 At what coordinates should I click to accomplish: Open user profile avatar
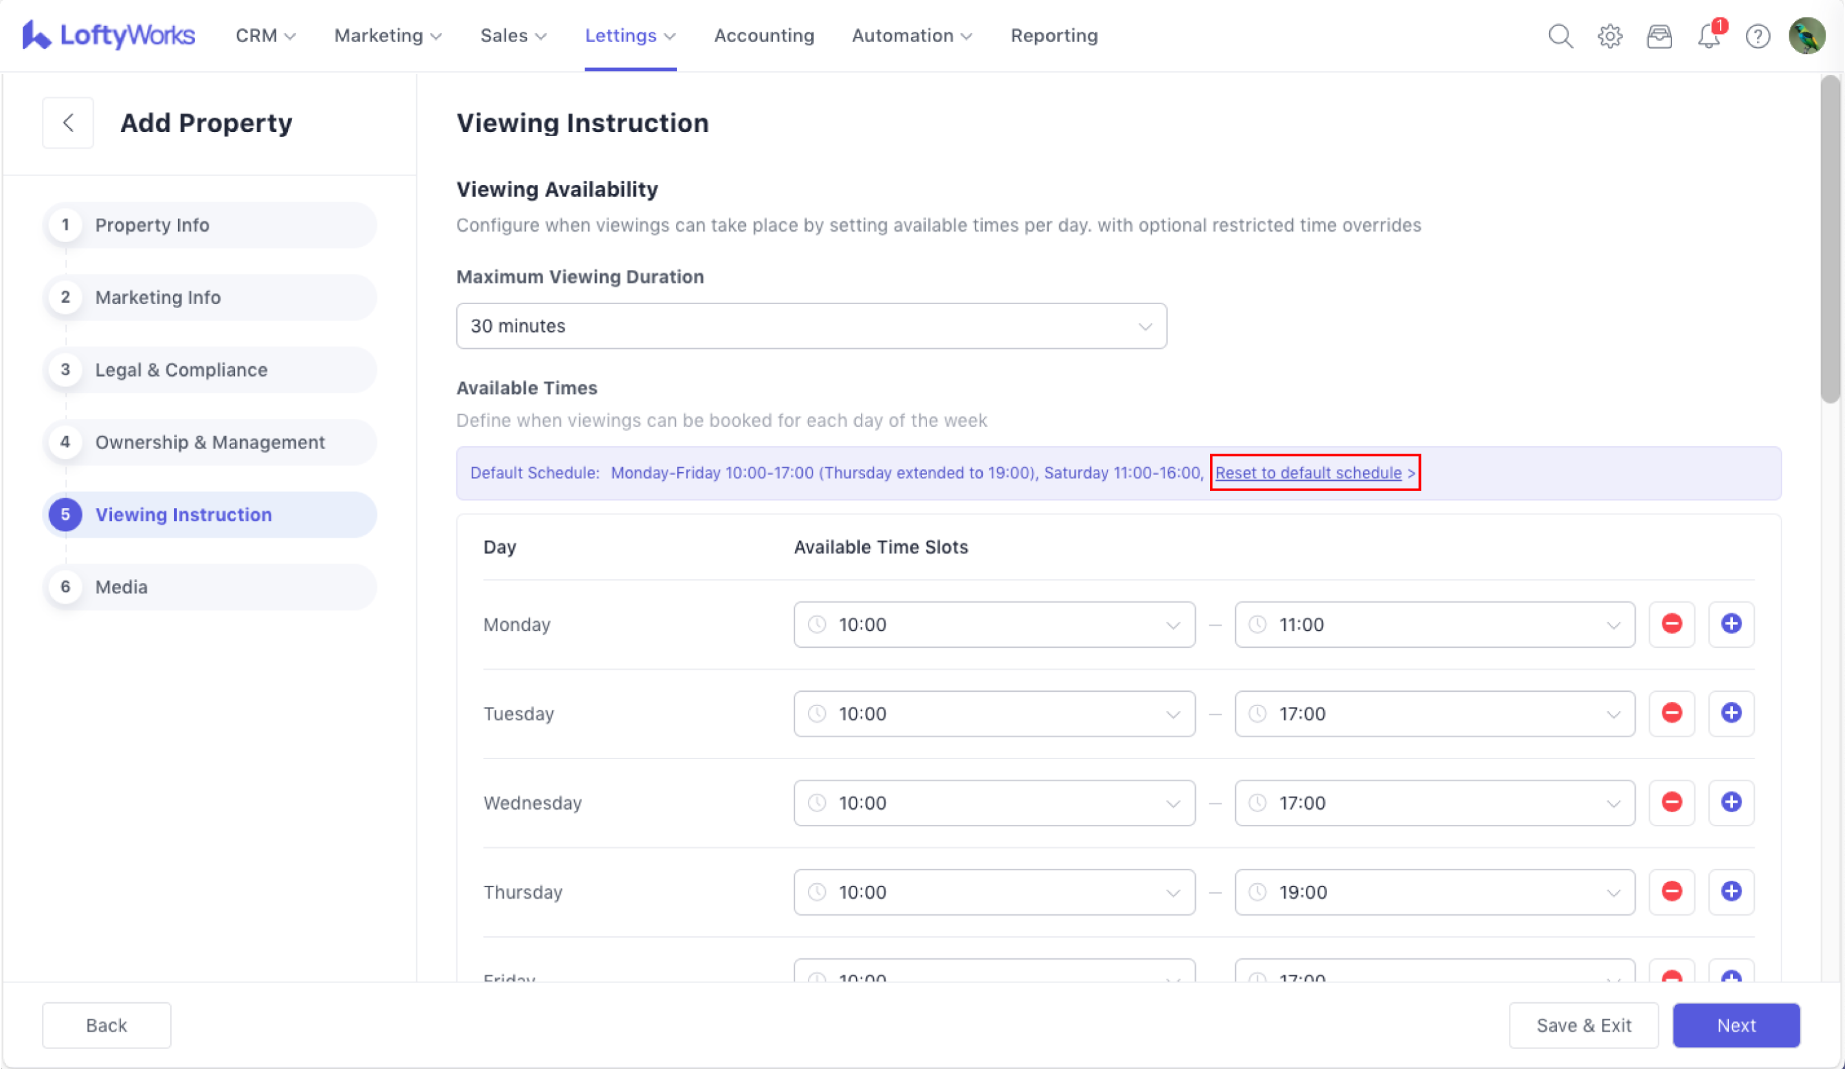coord(1806,36)
